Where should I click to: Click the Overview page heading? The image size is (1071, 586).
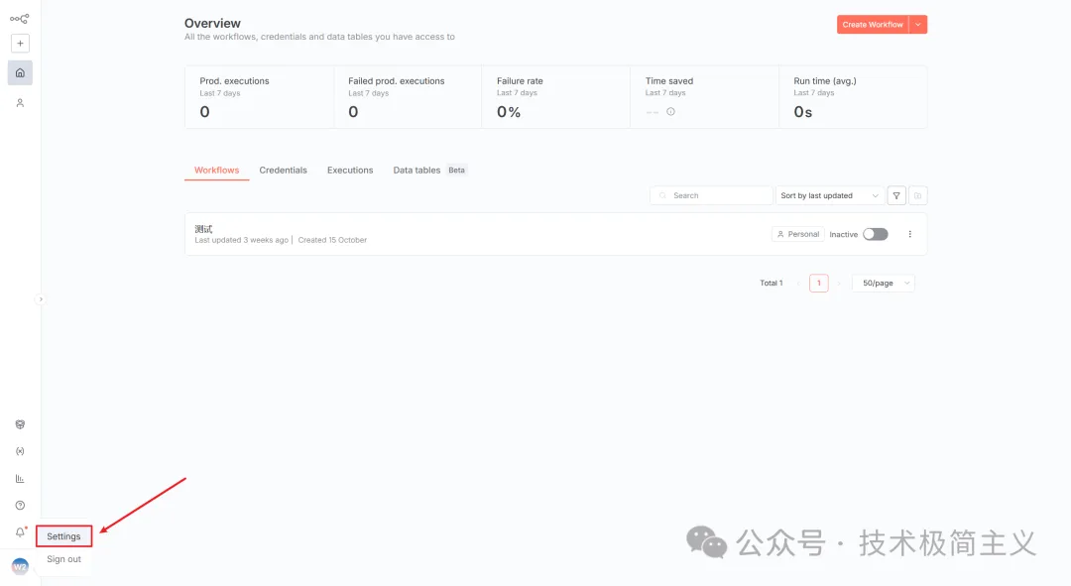212,23
